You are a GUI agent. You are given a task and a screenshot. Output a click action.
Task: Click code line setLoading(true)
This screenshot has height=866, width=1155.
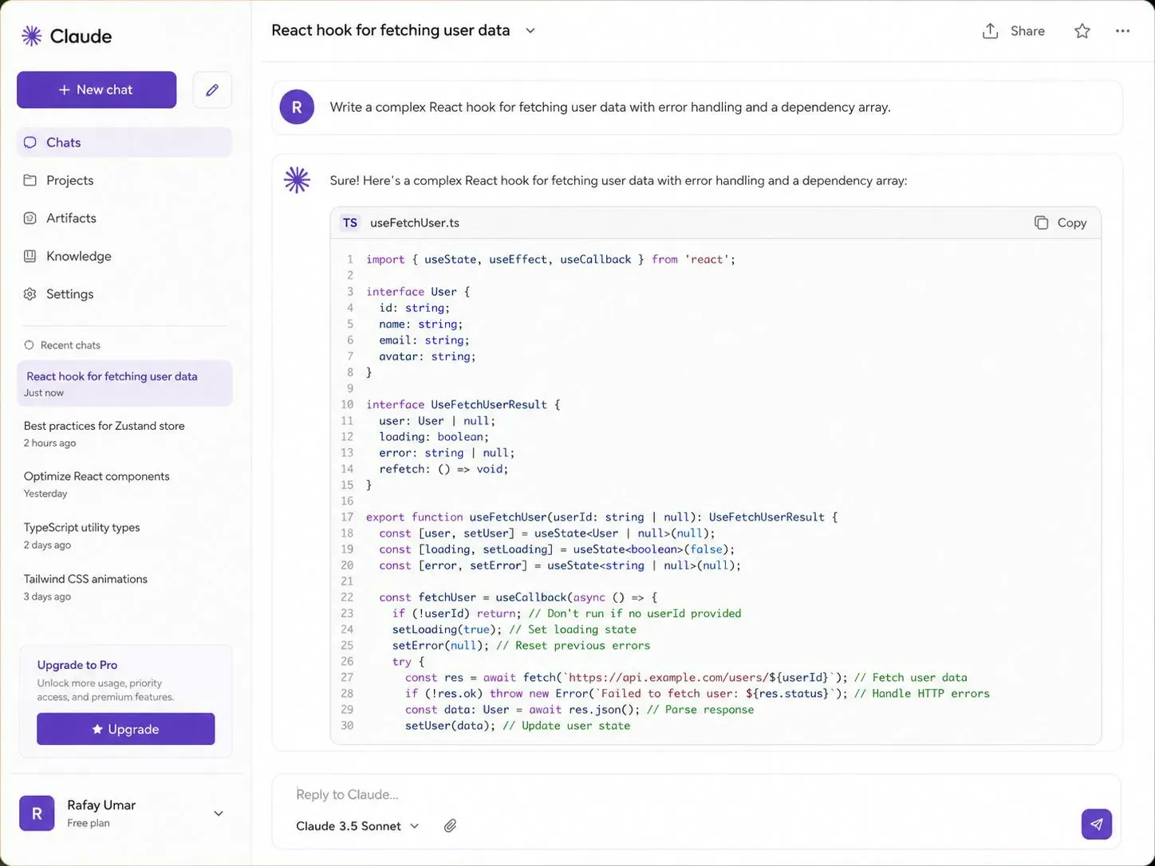pyautogui.click(x=514, y=629)
